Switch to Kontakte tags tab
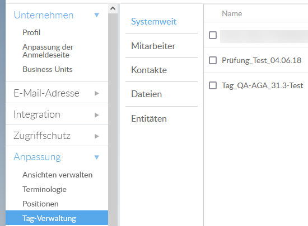The image size is (308, 226). pyautogui.click(x=149, y=70)
